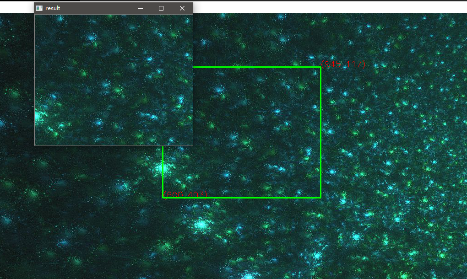The height and width of the screenshot is (279, 467).
Task: Minimize the result window
Action: (140, 8)
